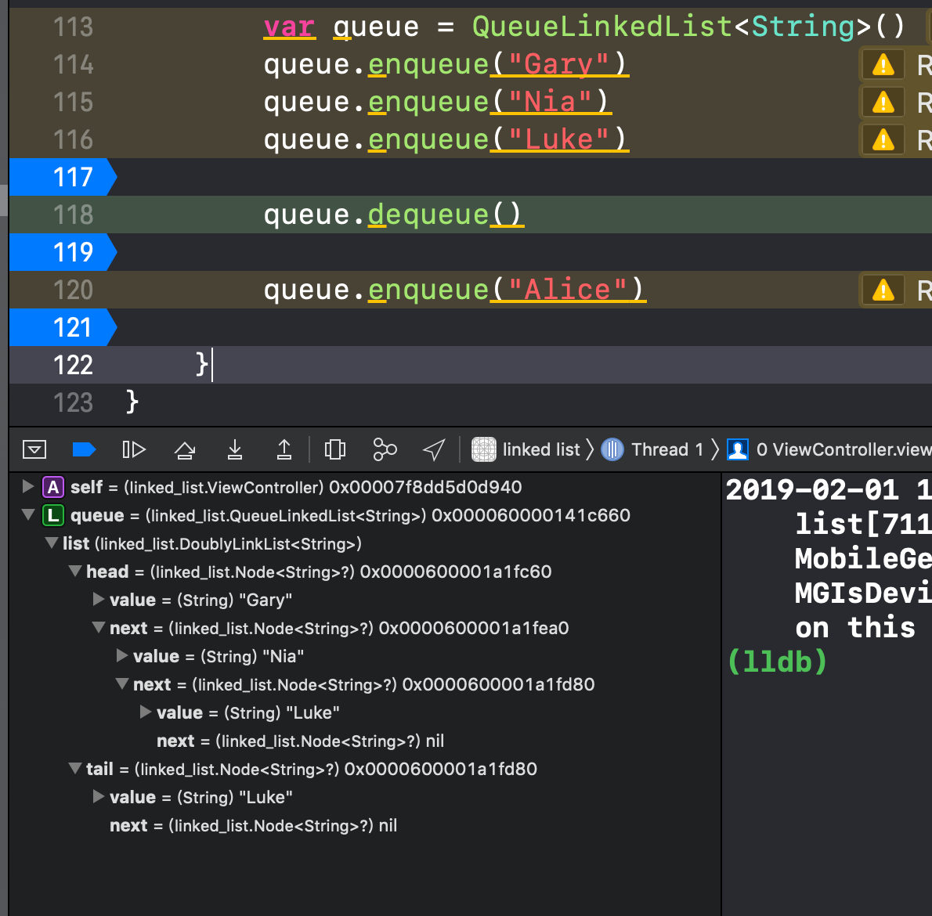The image size is (932, 916).
Task: Select the Step Into icon
Action: pos(234,449)
